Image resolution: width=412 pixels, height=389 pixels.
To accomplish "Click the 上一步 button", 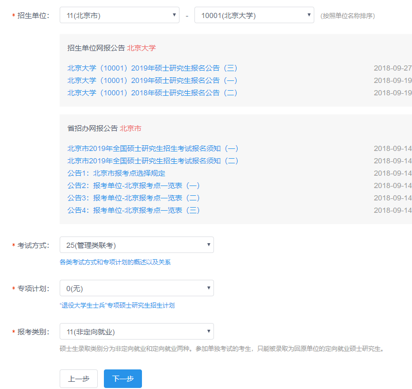I will [79, 379].
